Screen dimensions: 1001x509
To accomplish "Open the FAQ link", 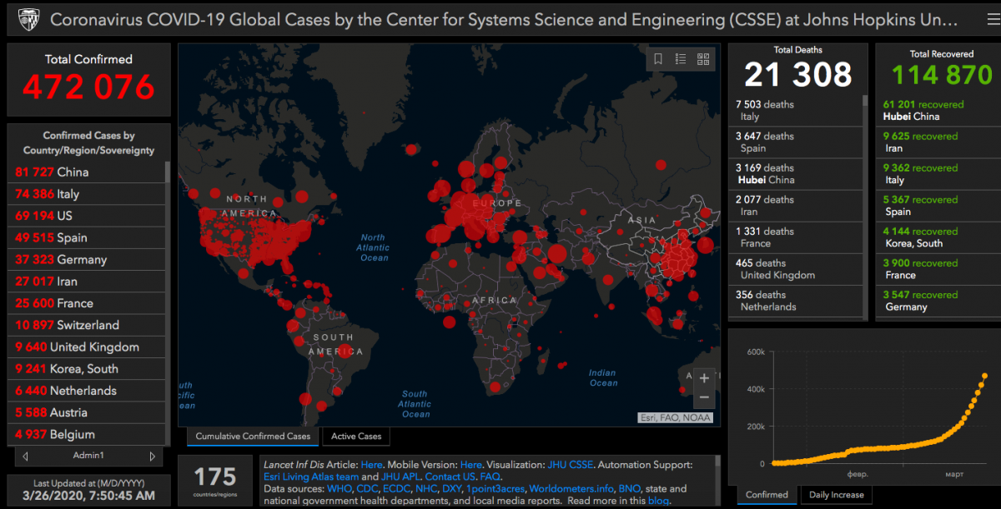I will (490, 477).
